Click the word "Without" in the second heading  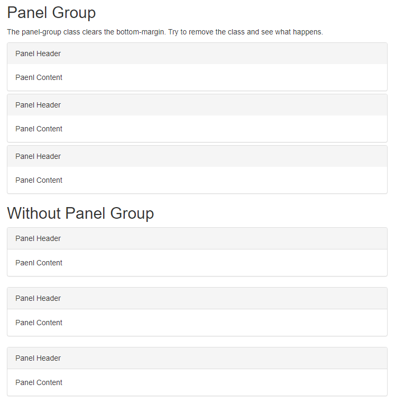click(34, 213)
